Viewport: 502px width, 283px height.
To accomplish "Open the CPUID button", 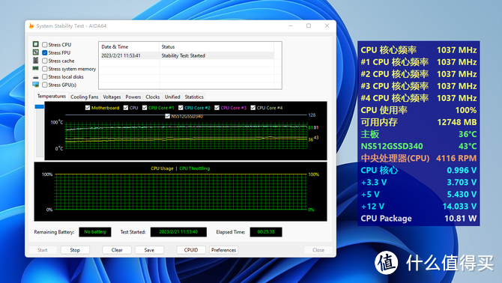I will pos(191,250).
